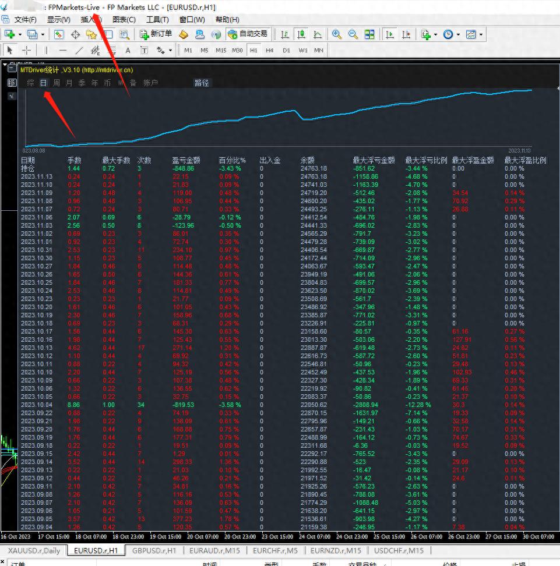Expand the templates dropdown arrow

pyautogui.click(x=481, y=35)
